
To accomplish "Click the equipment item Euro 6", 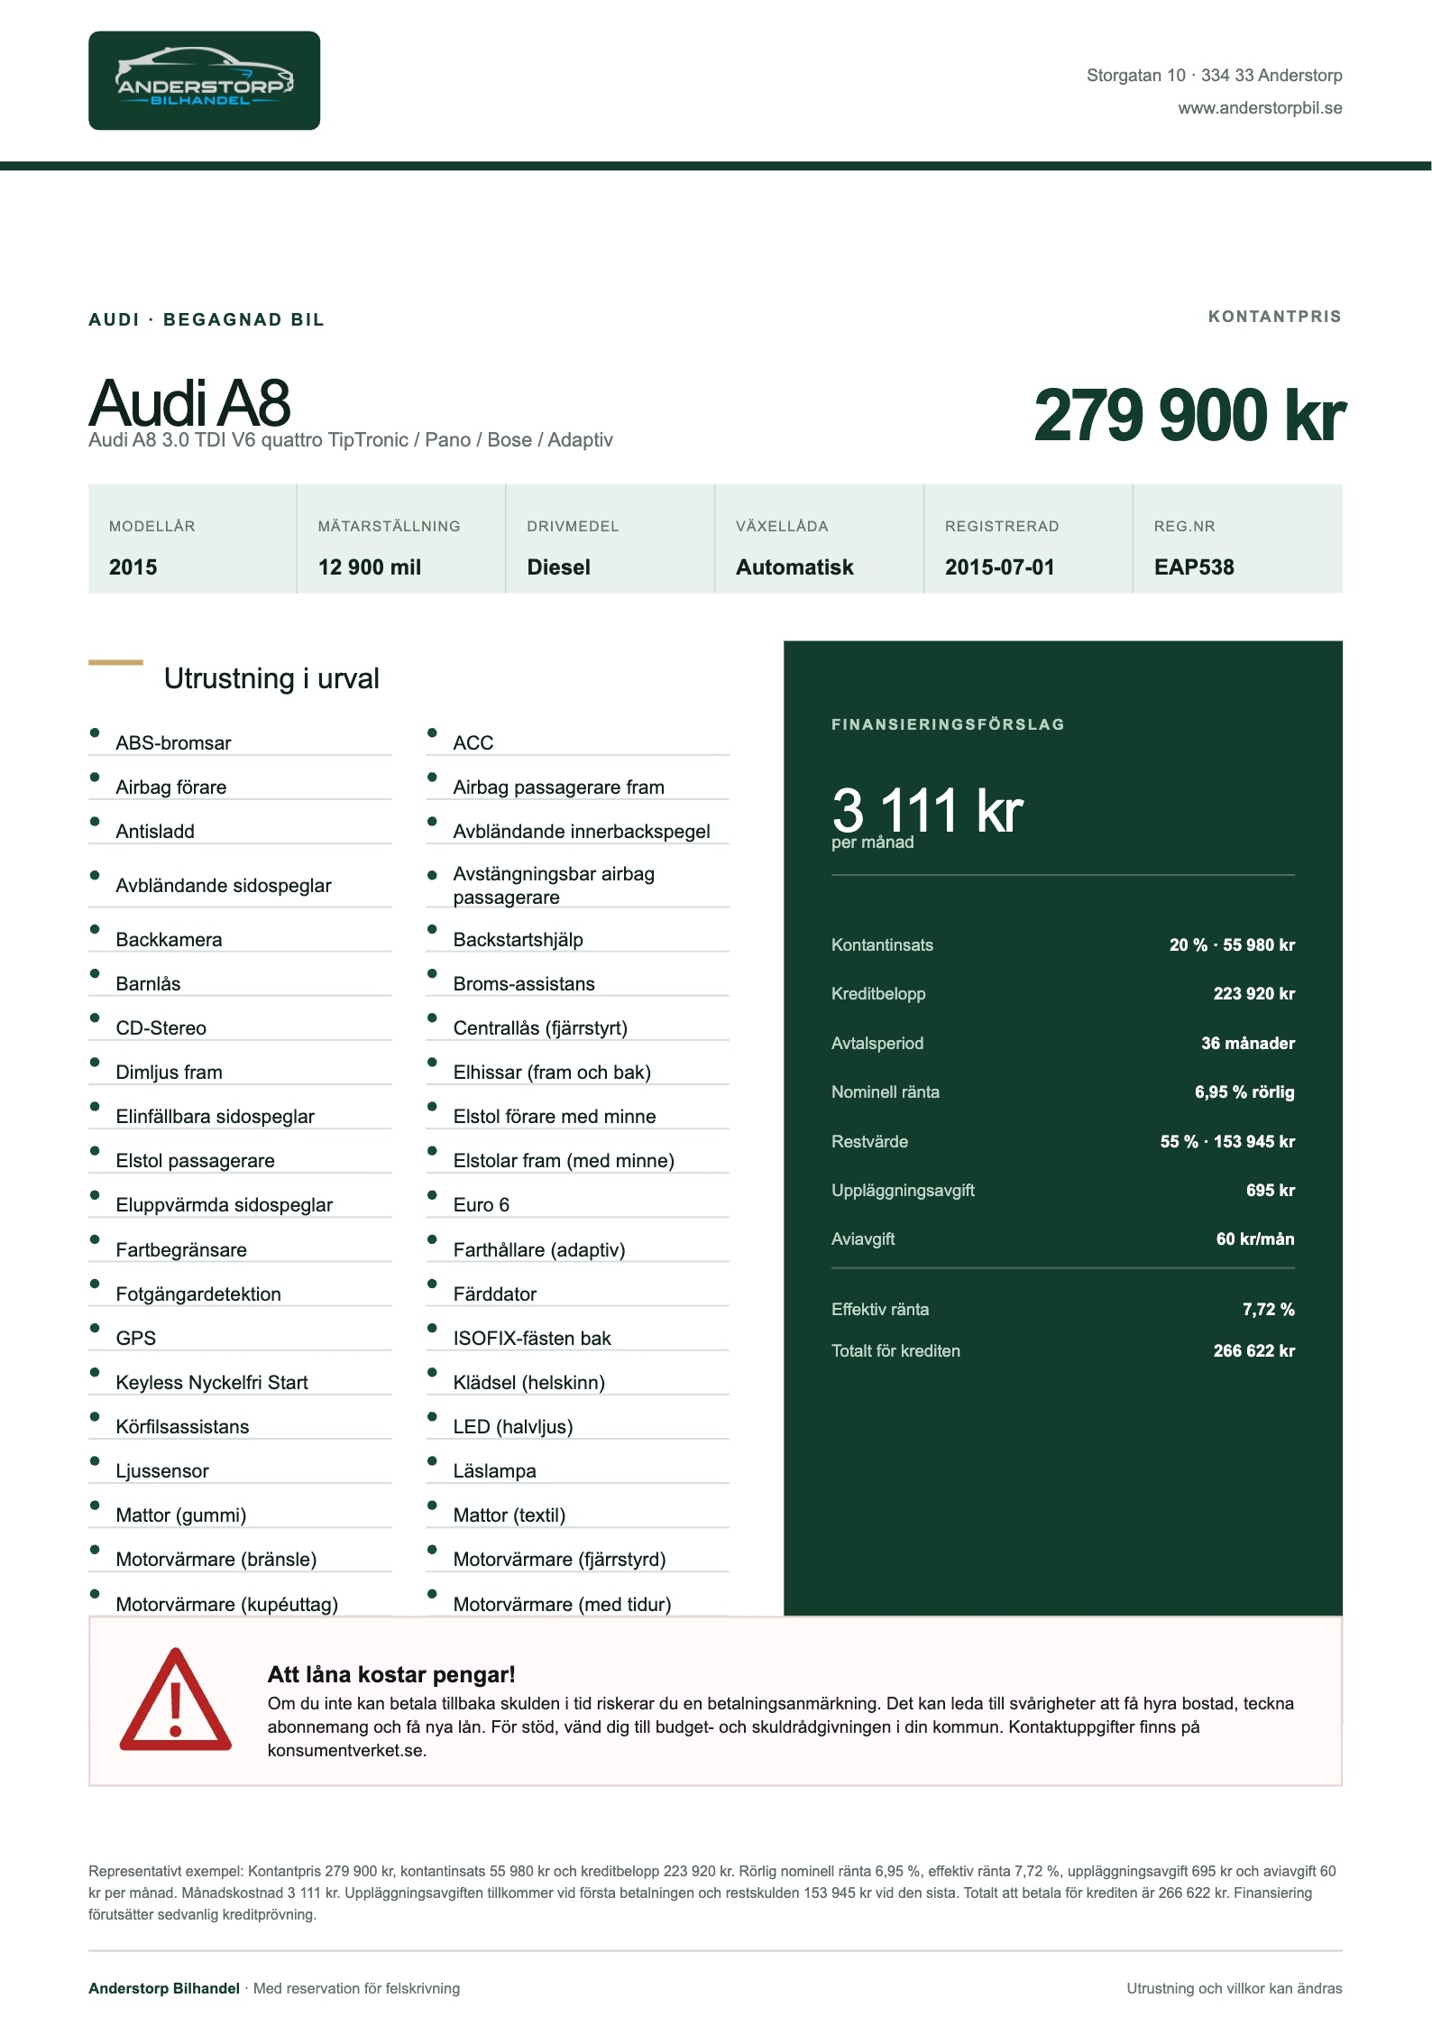I will [x=482, y=1205].
